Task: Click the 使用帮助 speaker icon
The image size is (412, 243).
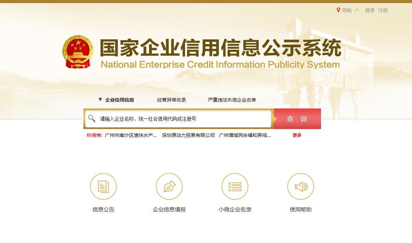Action: [x=300, y=186]
